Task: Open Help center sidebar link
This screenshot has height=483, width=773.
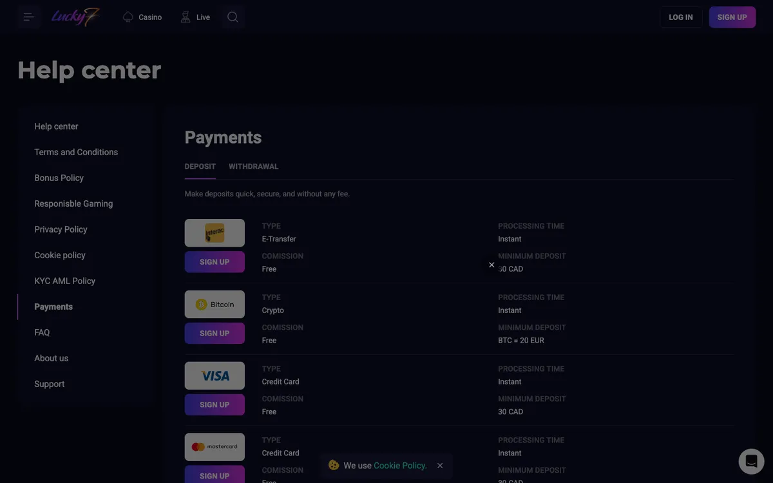Action: point(56,126)
